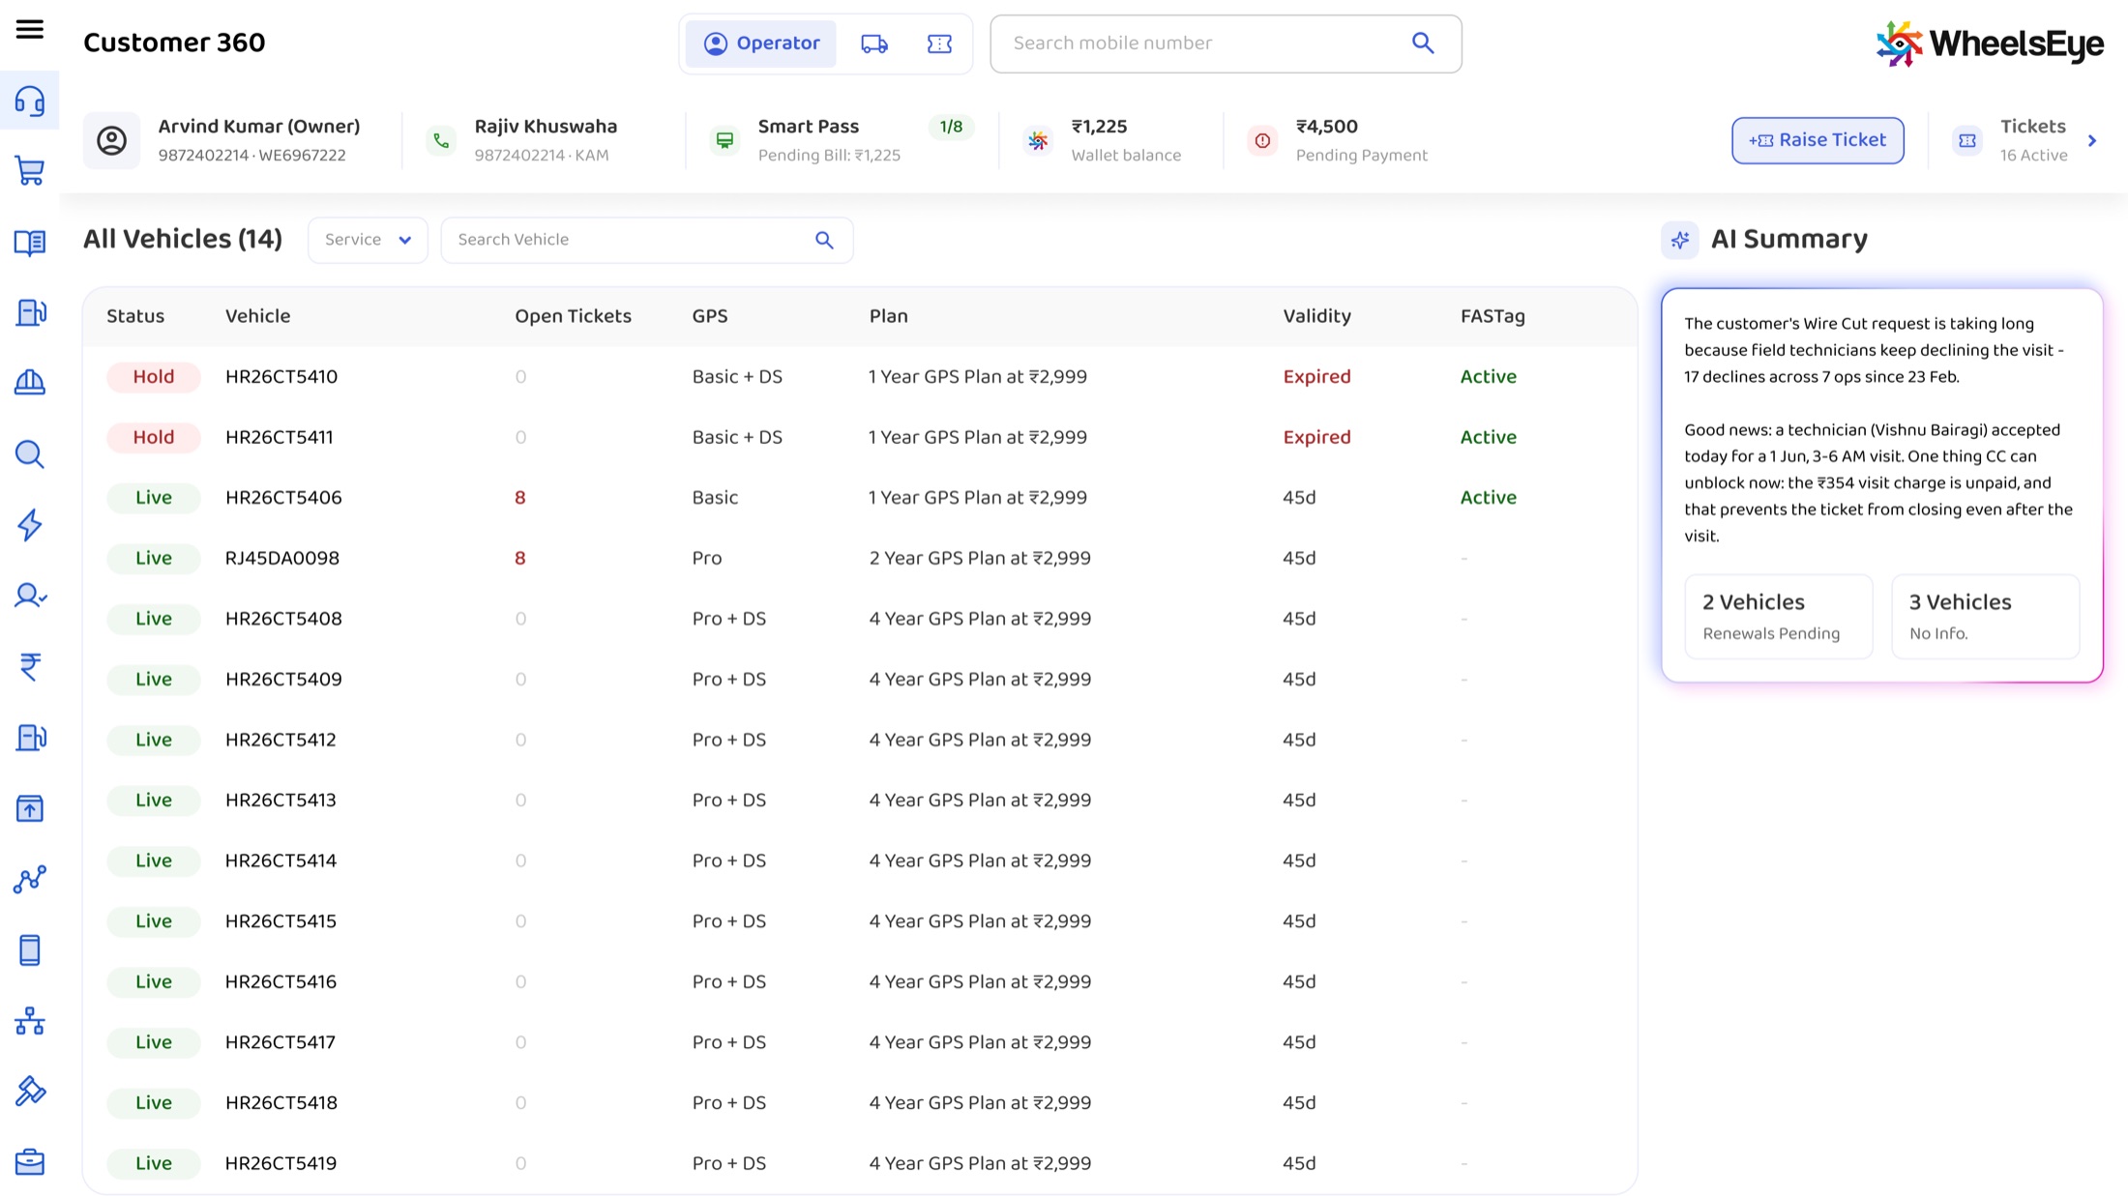Click the Smart Pass 1/8 badge
This screenshot has height=1196, width=2128.
tap(951, 127)
